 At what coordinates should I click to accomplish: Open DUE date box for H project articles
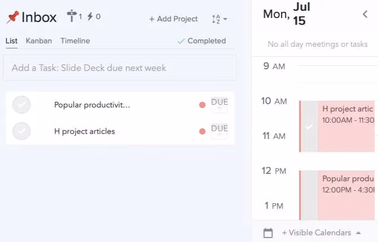tap(219, 131)
